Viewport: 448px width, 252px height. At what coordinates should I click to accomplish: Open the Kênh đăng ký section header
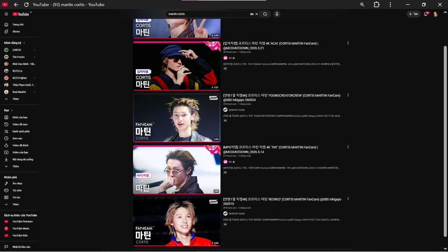click(x=14, y=43)
